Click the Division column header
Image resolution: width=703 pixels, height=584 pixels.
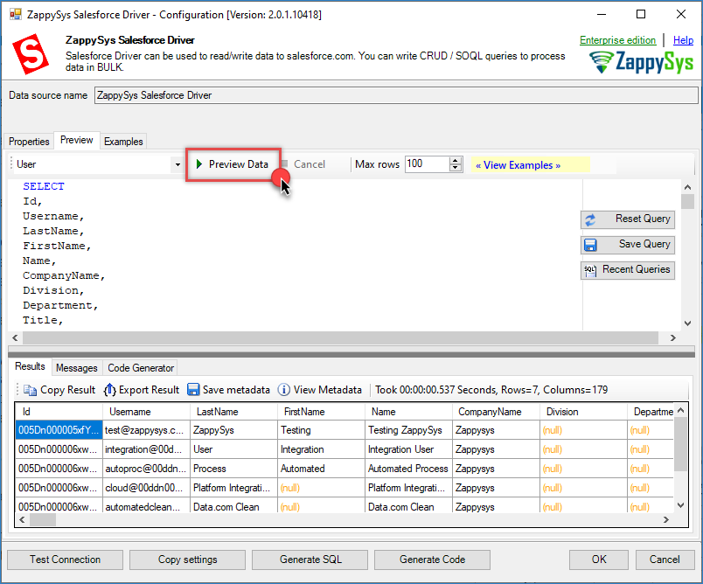pos(583,412)
